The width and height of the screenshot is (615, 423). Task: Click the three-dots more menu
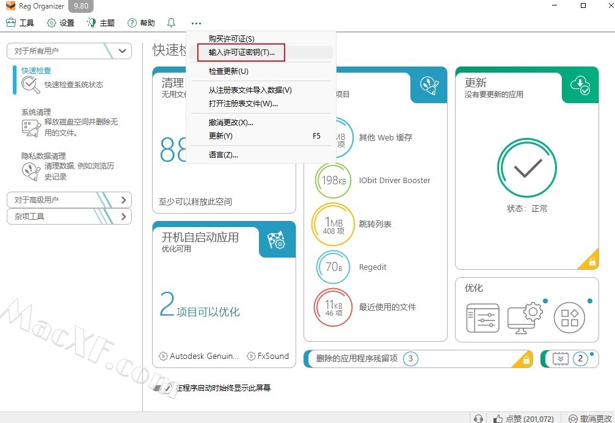pos(196,23)
